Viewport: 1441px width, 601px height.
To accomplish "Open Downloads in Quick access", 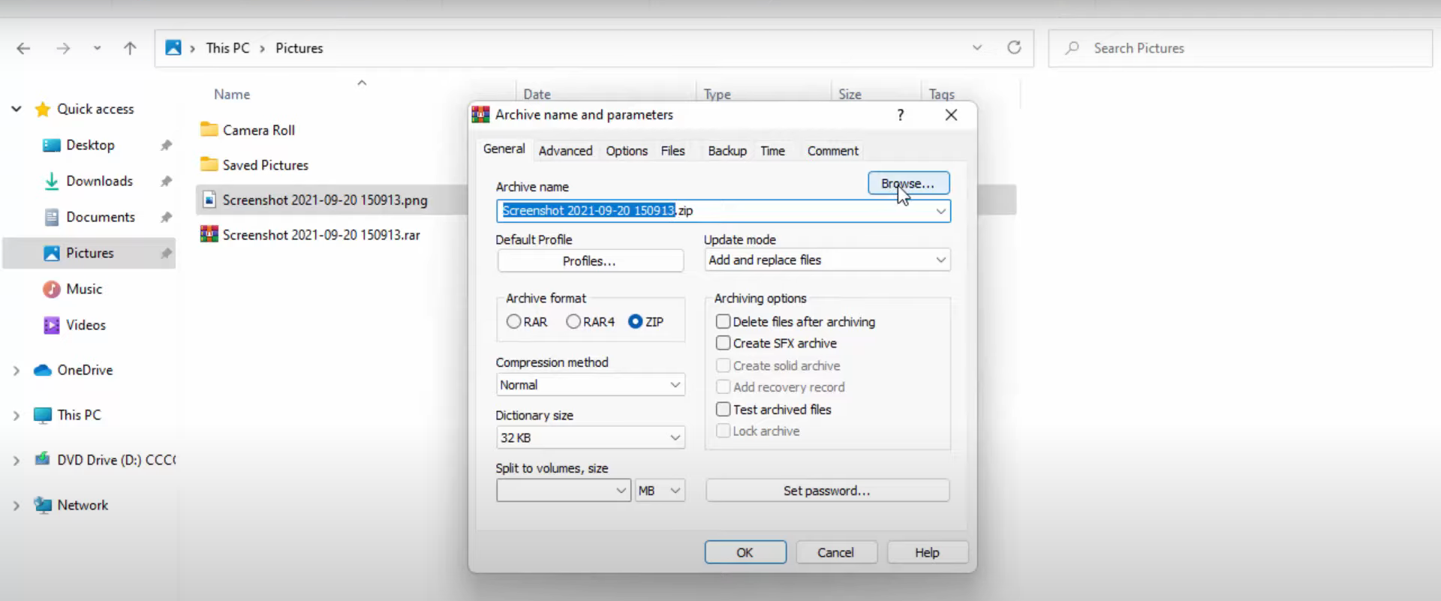I will 99,181.
